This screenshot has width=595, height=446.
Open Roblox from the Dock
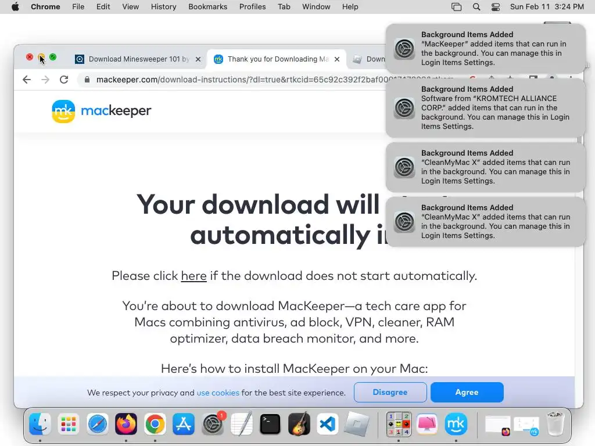[x=356, y=423]
